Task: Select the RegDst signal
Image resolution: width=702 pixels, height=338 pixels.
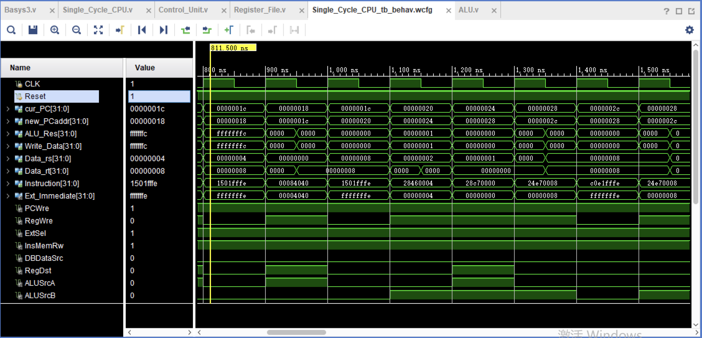Action: coord(38,271)
